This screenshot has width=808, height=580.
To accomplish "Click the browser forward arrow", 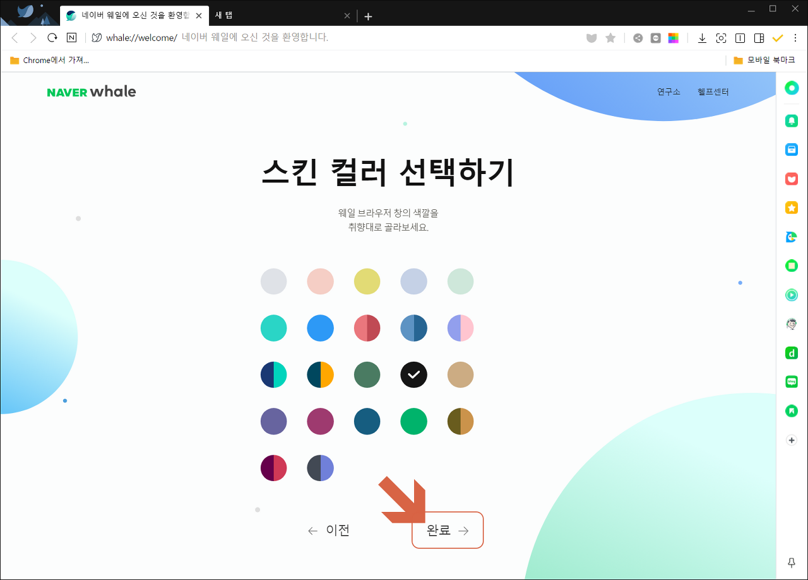I will pos(33,38).
